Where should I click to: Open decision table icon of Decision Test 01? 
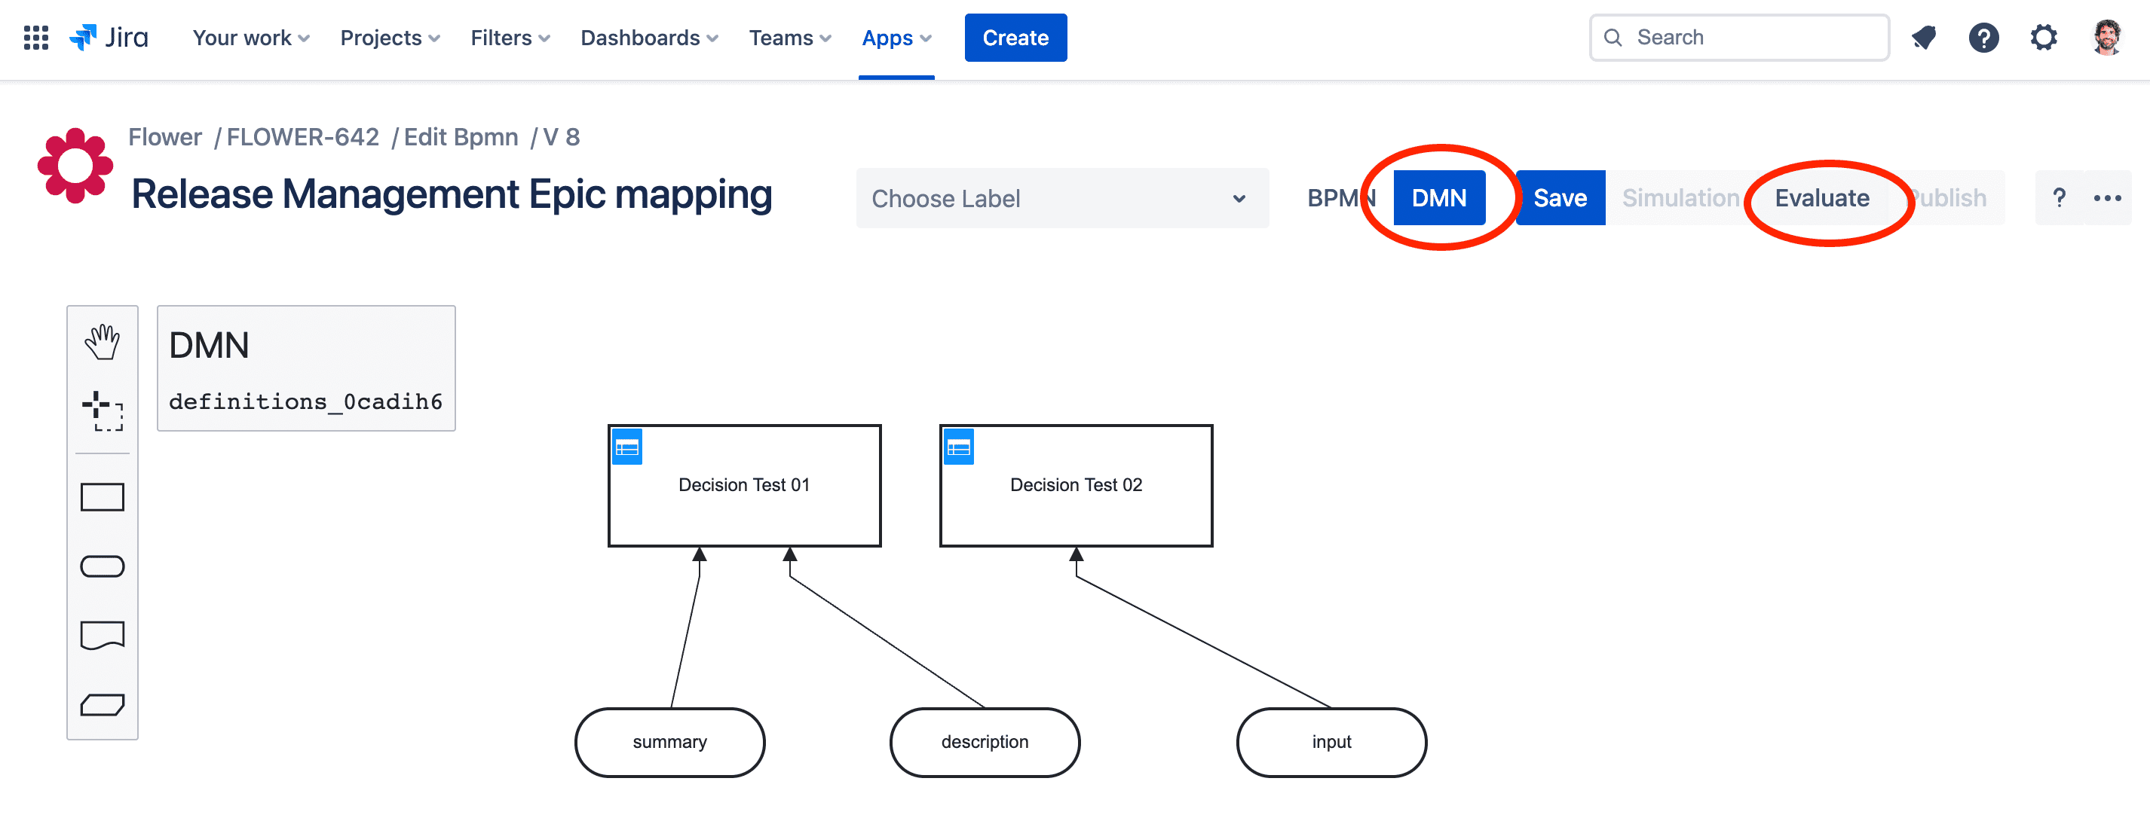(626, 448)
